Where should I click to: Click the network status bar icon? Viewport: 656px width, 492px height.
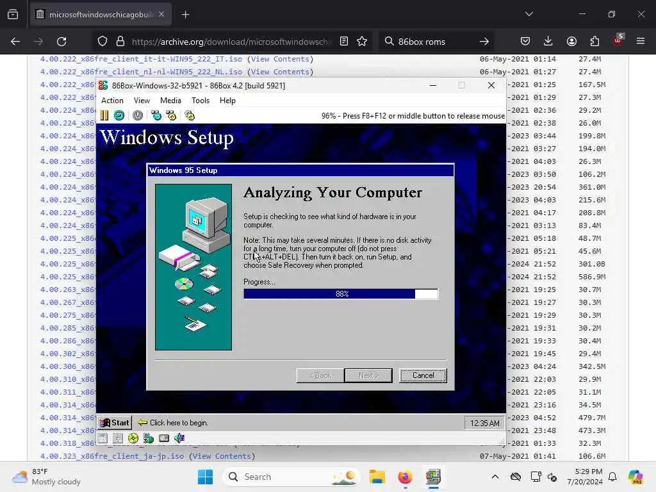point(149,438)
